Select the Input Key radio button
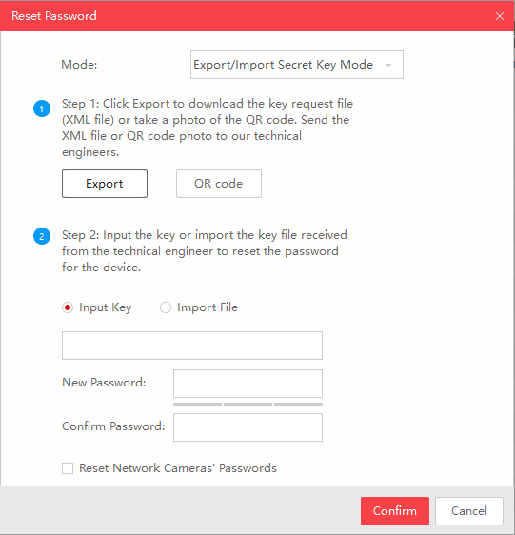This screenshot has width=515, height=535. click(68, 307)
